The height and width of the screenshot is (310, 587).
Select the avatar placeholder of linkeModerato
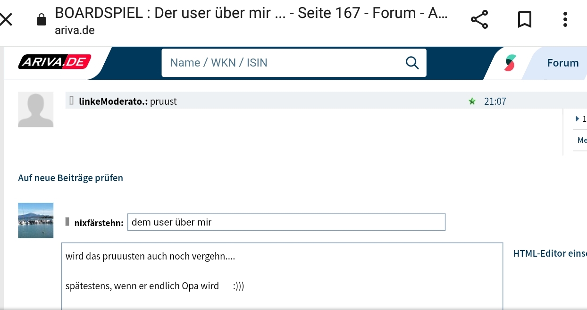click(x=35, y=109)
